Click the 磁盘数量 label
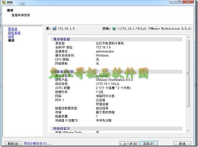The height and width of the screenshot is (147, 198). click(x=62, y=116)
